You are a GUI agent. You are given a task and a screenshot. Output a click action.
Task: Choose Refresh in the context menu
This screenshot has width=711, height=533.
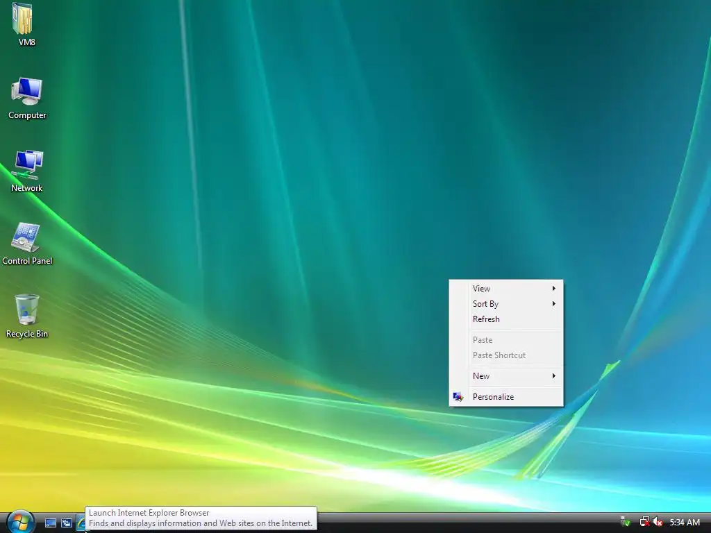coord(506,319)
